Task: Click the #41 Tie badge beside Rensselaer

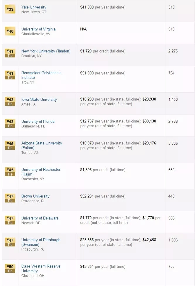Action: pos(10,75)
